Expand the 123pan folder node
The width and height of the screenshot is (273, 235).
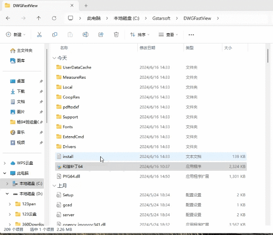tap(10, 204)
